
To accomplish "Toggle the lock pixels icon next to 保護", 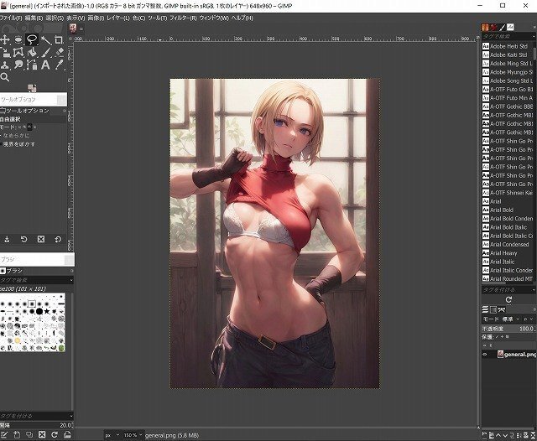I will coord(497,337).
